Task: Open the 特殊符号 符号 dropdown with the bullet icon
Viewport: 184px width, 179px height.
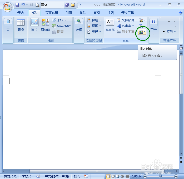Action: (169, 32)
